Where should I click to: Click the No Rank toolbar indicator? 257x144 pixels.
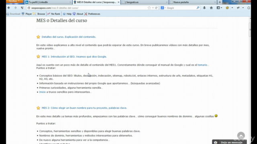pos(53,14)
